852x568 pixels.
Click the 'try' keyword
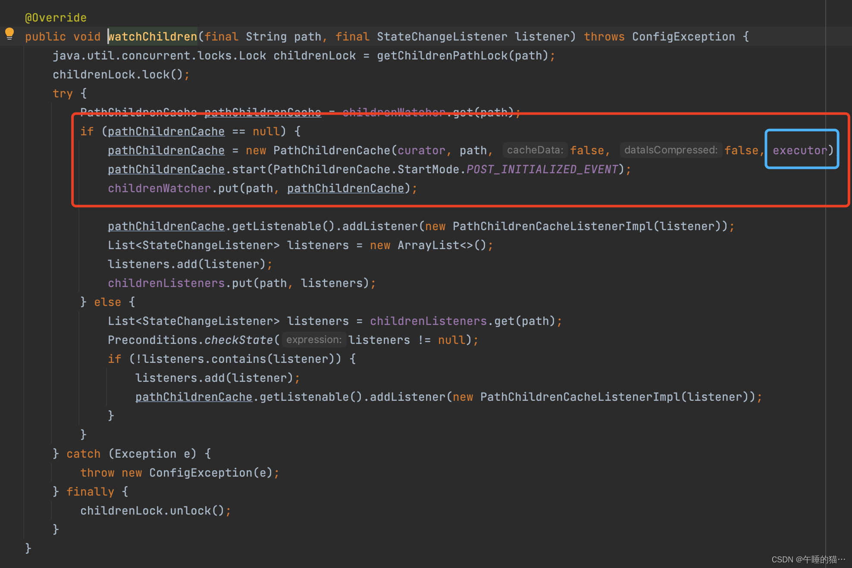[63, 94]
